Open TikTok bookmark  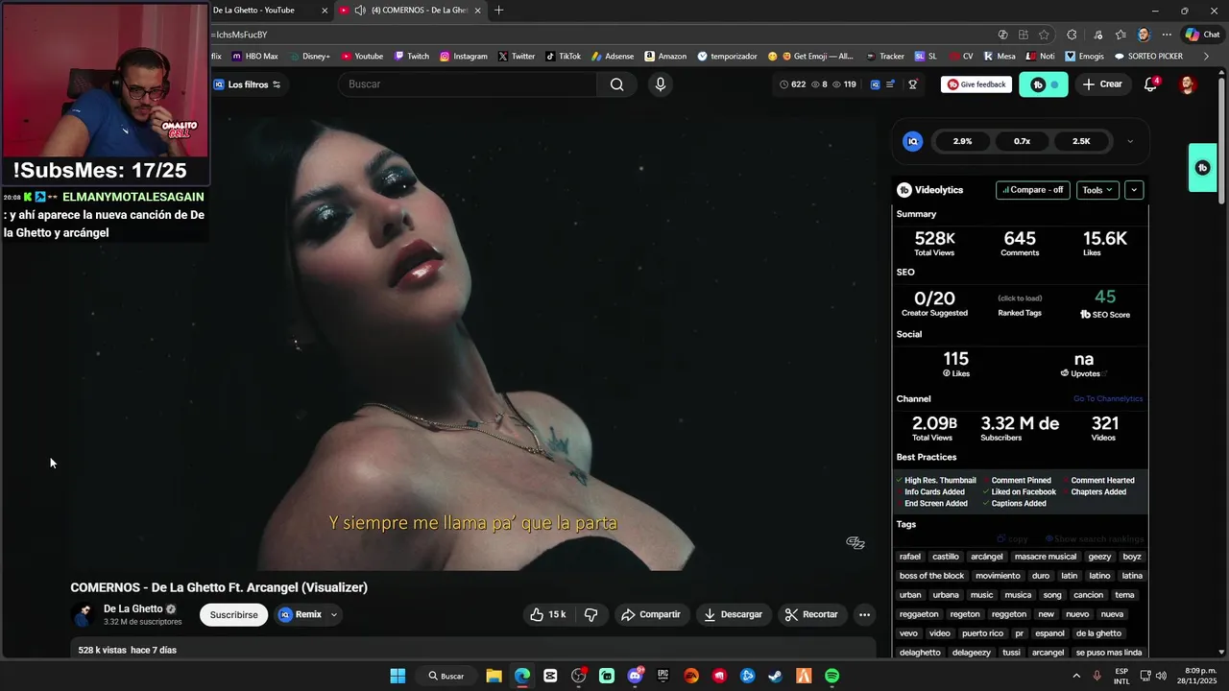563,56
